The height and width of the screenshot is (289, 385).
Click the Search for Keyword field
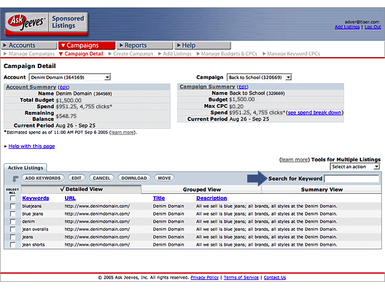tap(351, 179)
